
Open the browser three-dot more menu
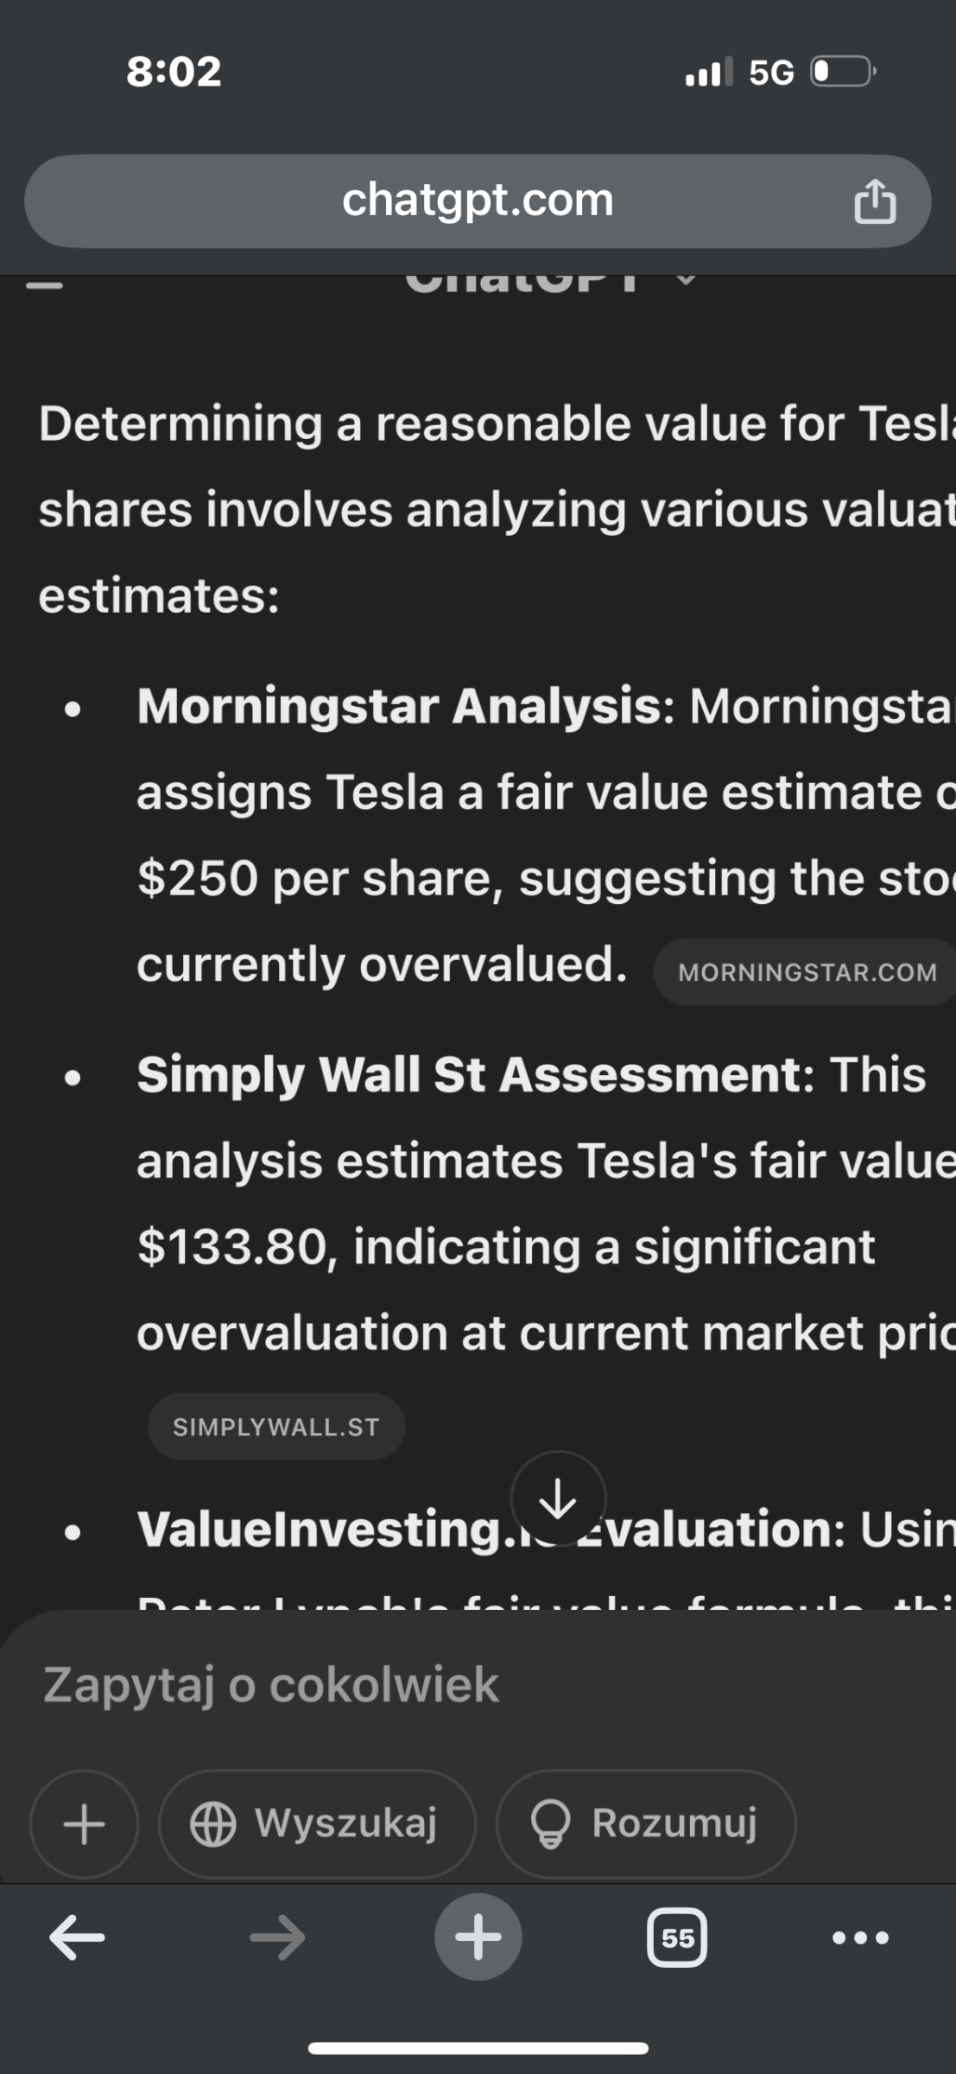point(860,1938)
